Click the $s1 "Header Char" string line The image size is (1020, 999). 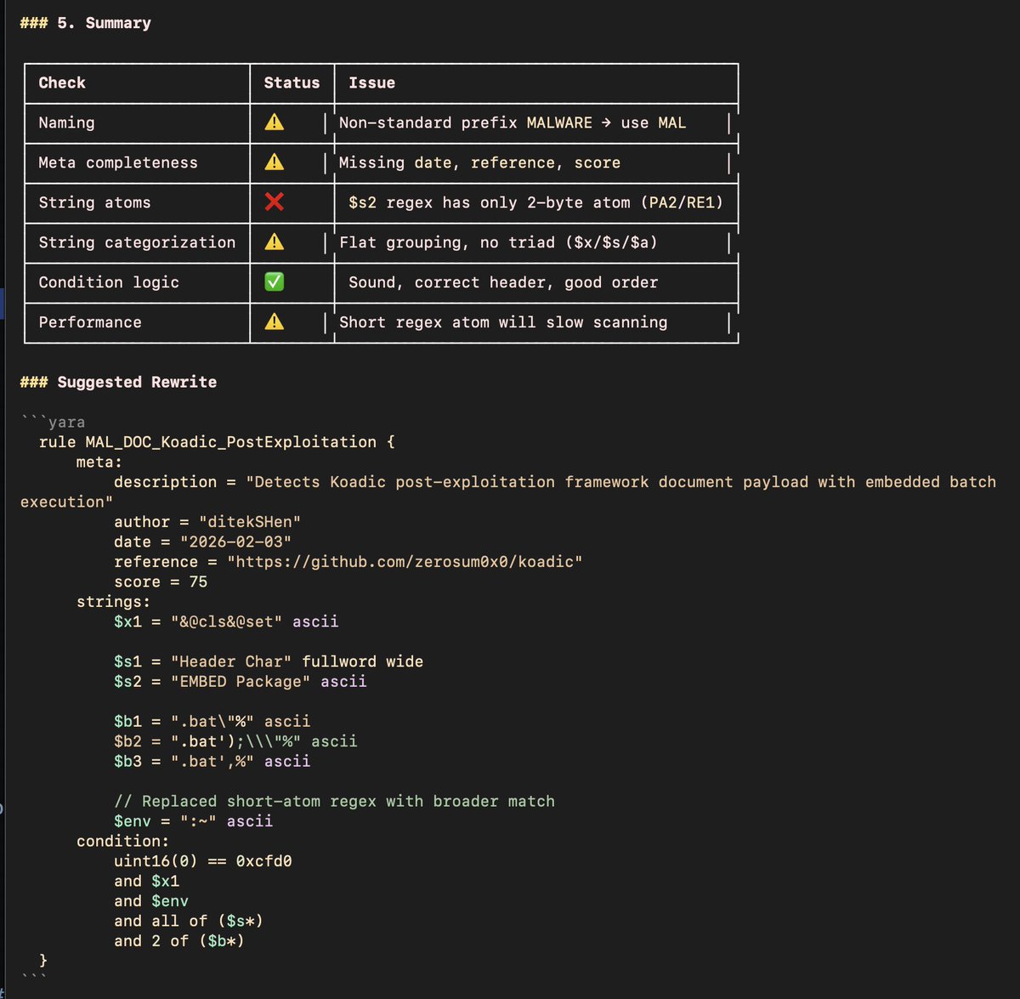point(269,661)
